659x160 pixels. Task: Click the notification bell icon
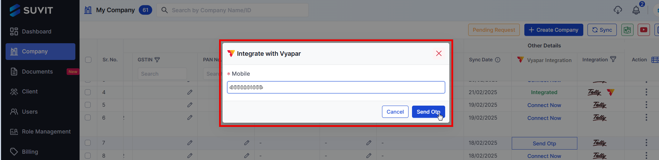(x=636, y=10)
